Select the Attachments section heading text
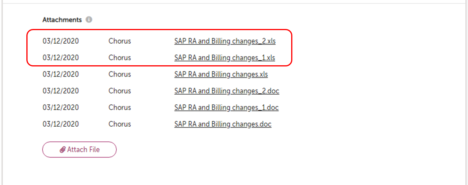This screenshot has height=185, width=468. click(62, 20)
